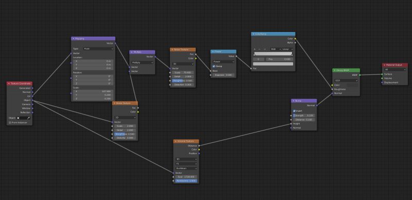Collapse the Bump node header arrow
The image size is (412, 200).
(x=293, y=101)
